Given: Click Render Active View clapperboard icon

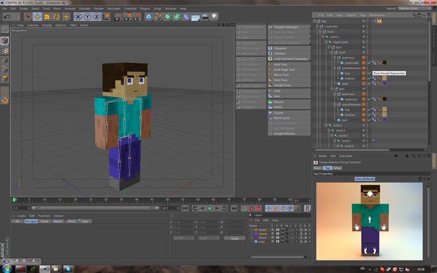Looking at the screenshot, I should tap(117, 17).
